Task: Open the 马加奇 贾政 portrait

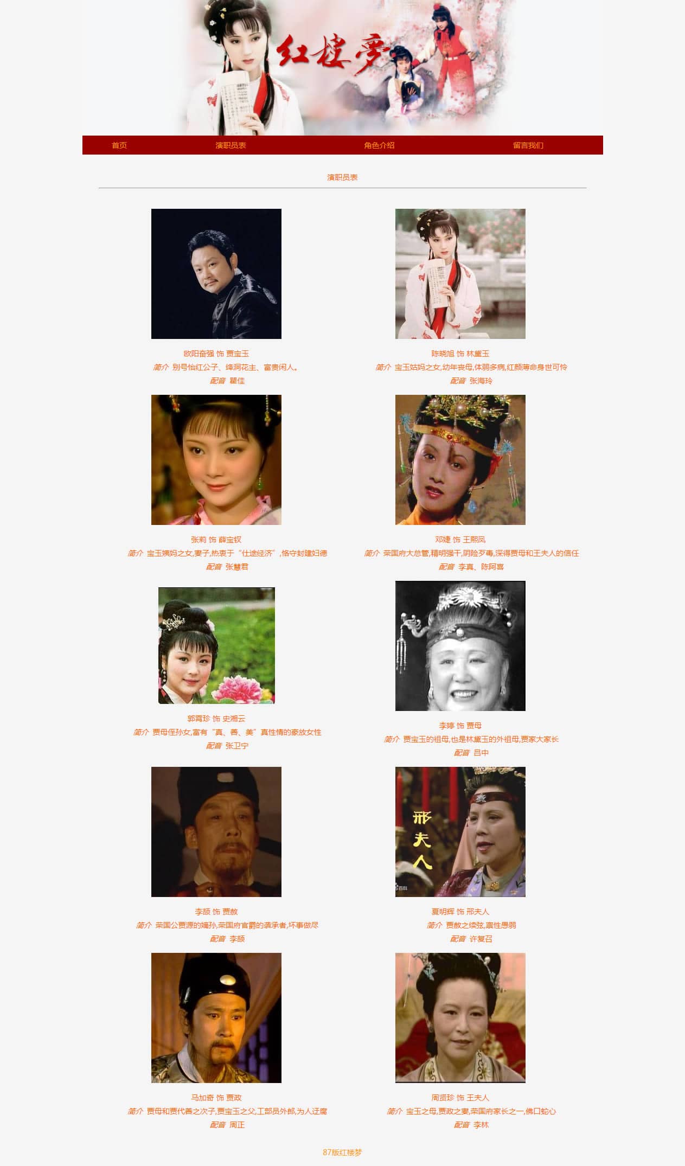Action: [216, 1018]
